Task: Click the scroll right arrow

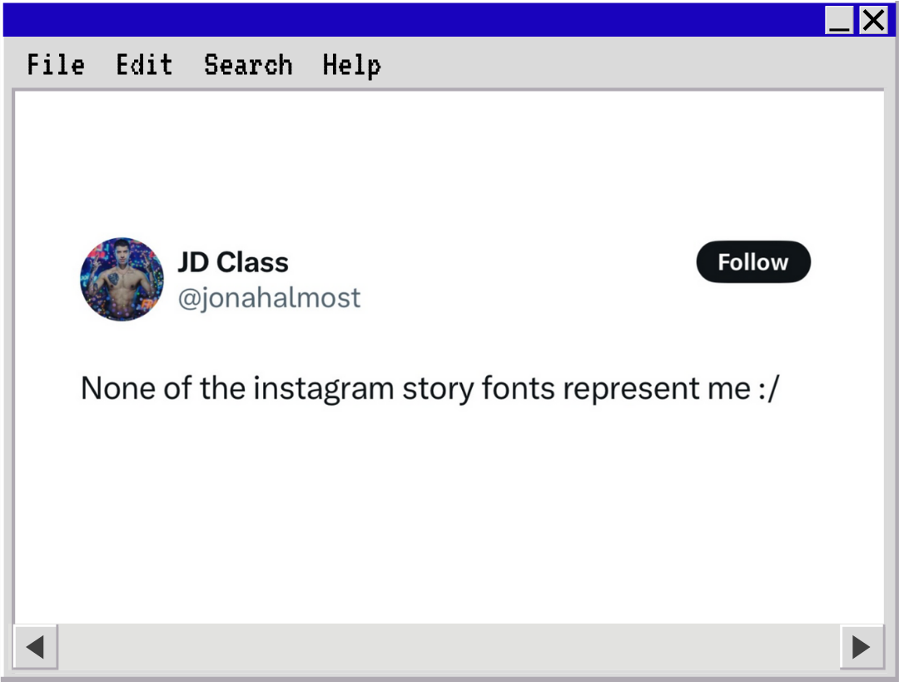Action: (x=862, y=646)
